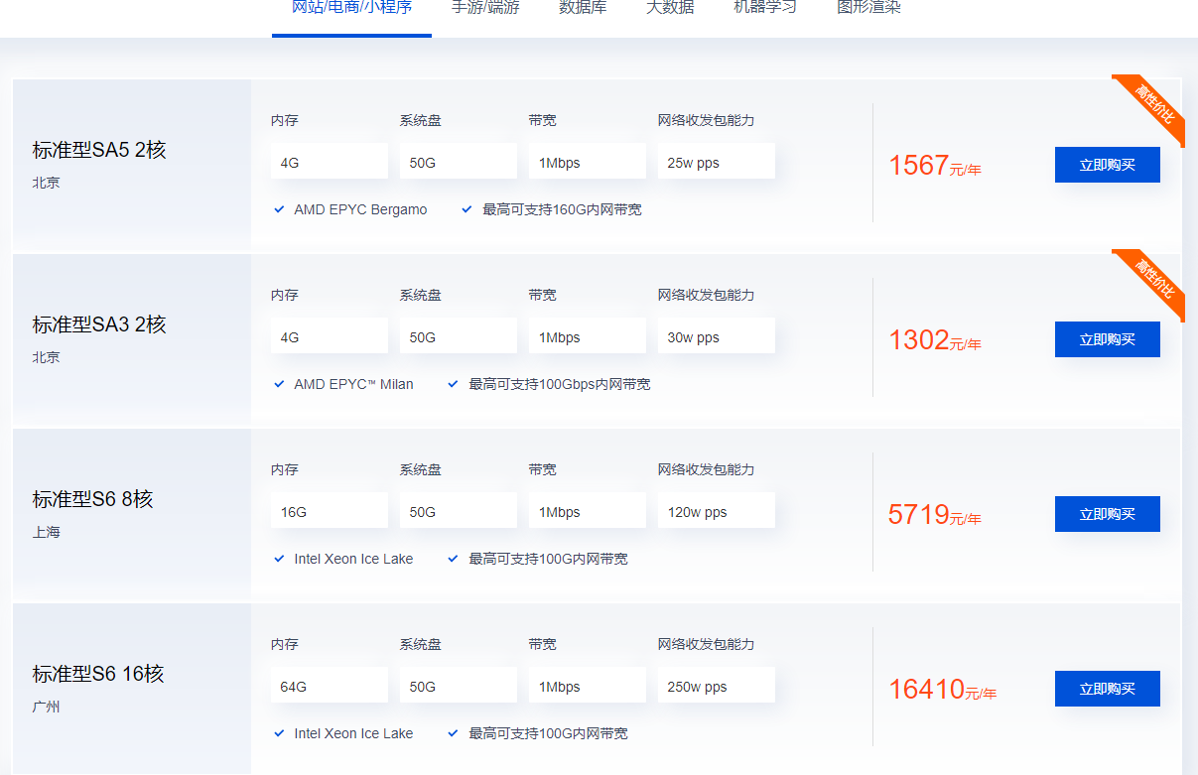The image size is (1198, 775).
Task: Click the 高性价比 ribbon on SA5 card
Action: point(1154,107)
